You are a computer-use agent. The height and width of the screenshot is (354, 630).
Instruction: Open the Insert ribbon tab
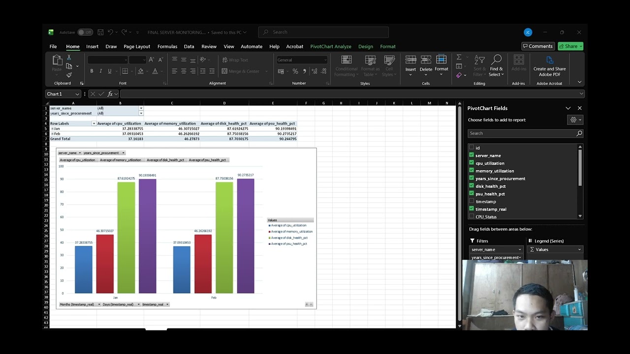click(x=92, y=46)
